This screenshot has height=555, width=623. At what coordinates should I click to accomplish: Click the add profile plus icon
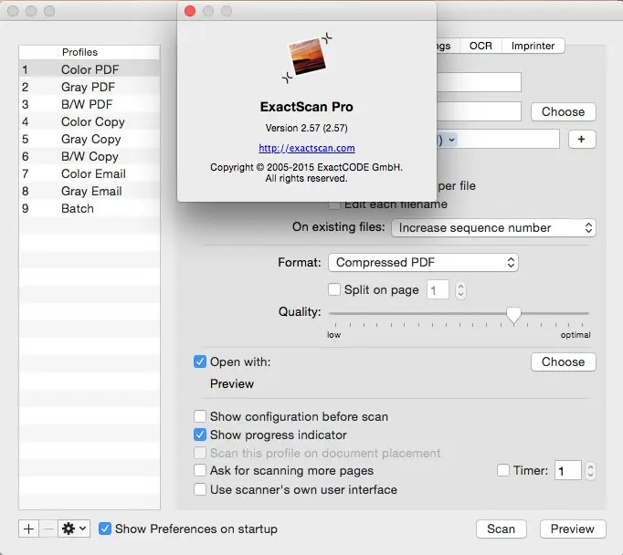point(28,529)
